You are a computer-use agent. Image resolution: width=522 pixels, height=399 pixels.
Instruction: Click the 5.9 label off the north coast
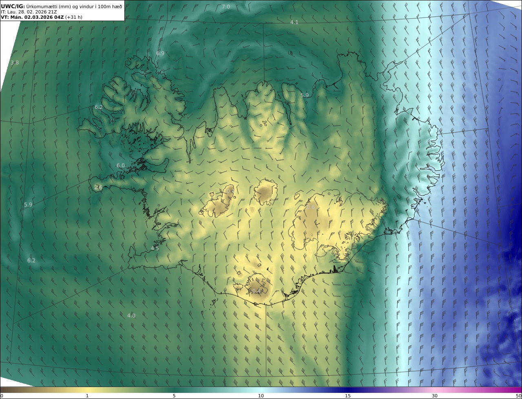tap(305, 95)
